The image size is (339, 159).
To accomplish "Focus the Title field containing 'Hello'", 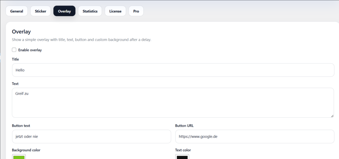I will (x=173, y=70).
